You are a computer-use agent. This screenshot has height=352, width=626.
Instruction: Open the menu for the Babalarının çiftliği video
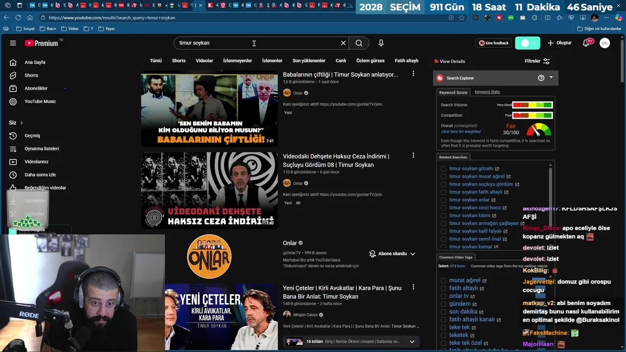[413, 74]
